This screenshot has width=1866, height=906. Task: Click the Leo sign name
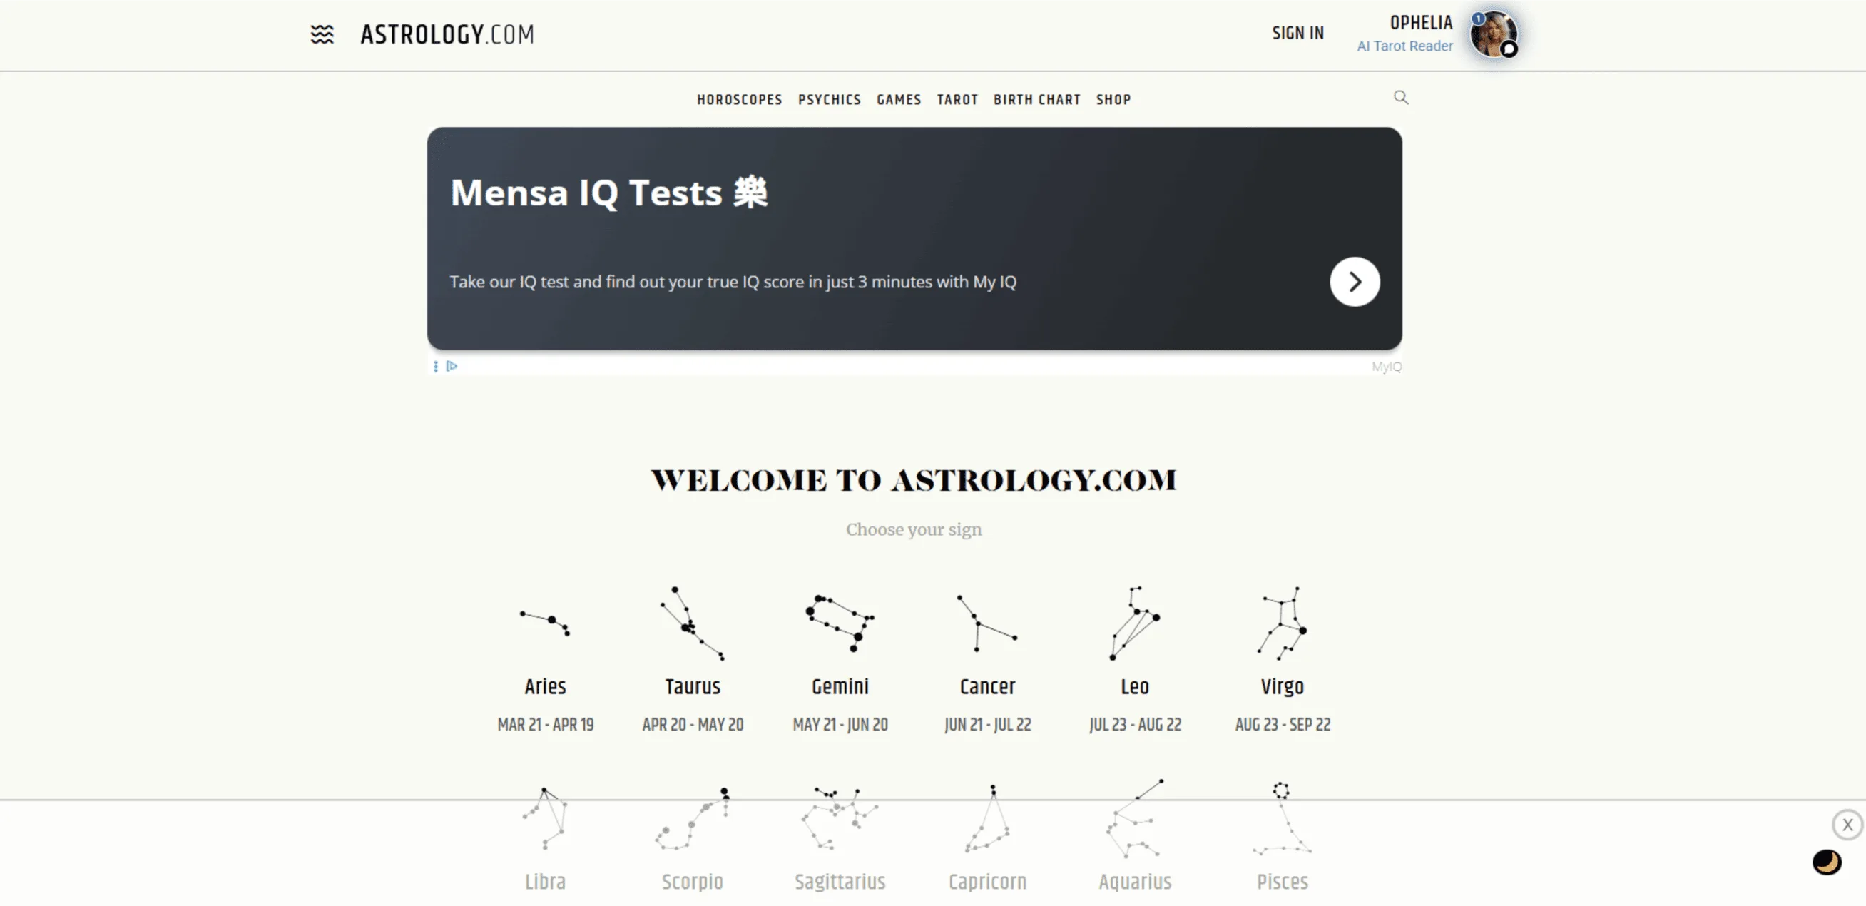click(1134, 686)
